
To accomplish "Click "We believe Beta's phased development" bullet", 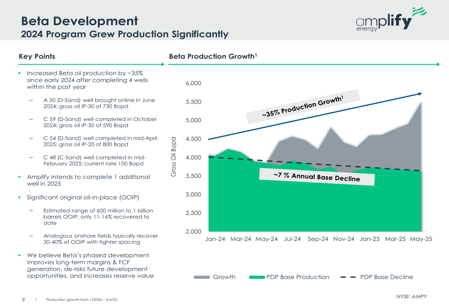I will coord(90,266).
